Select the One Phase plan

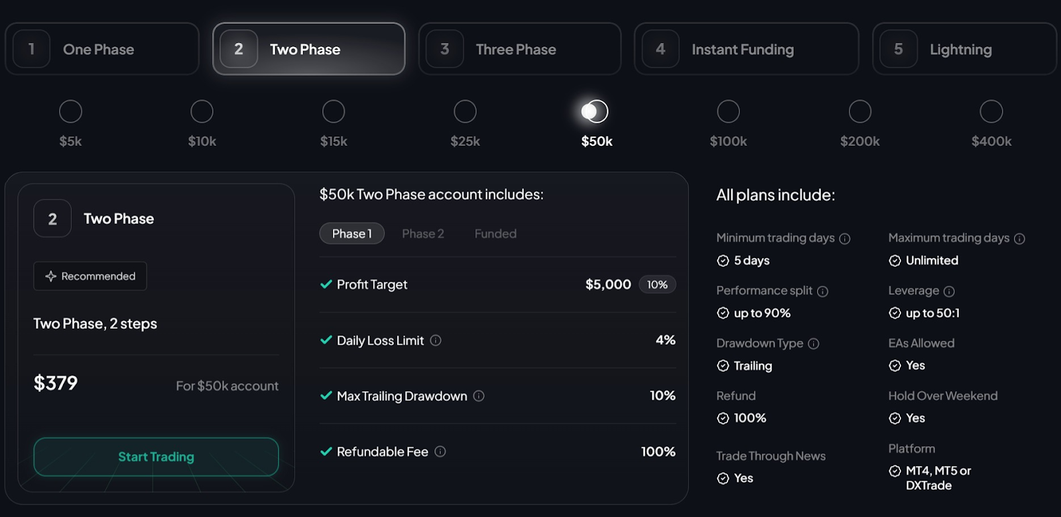click(102, 49)
